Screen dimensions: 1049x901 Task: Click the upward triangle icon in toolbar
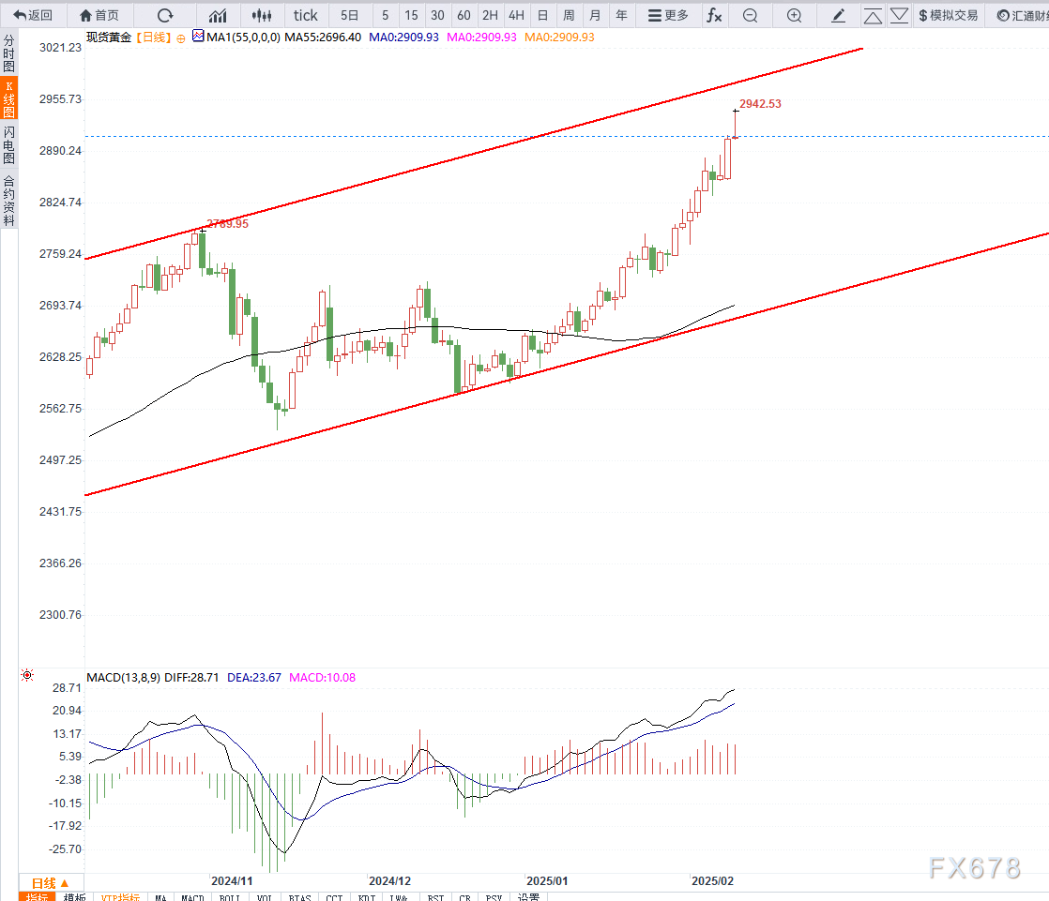point(873,15)
